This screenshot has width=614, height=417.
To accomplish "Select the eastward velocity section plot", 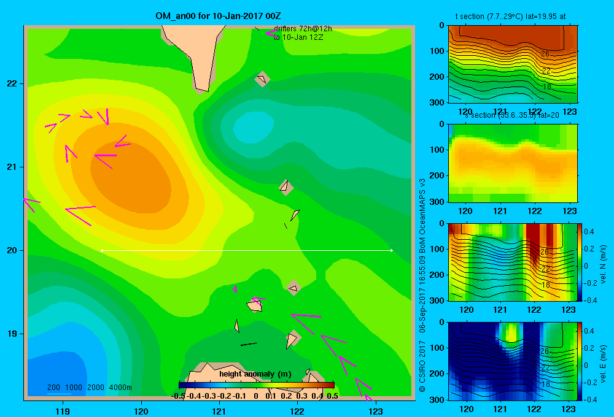I will pyautogui.click(x=513, y=361).
